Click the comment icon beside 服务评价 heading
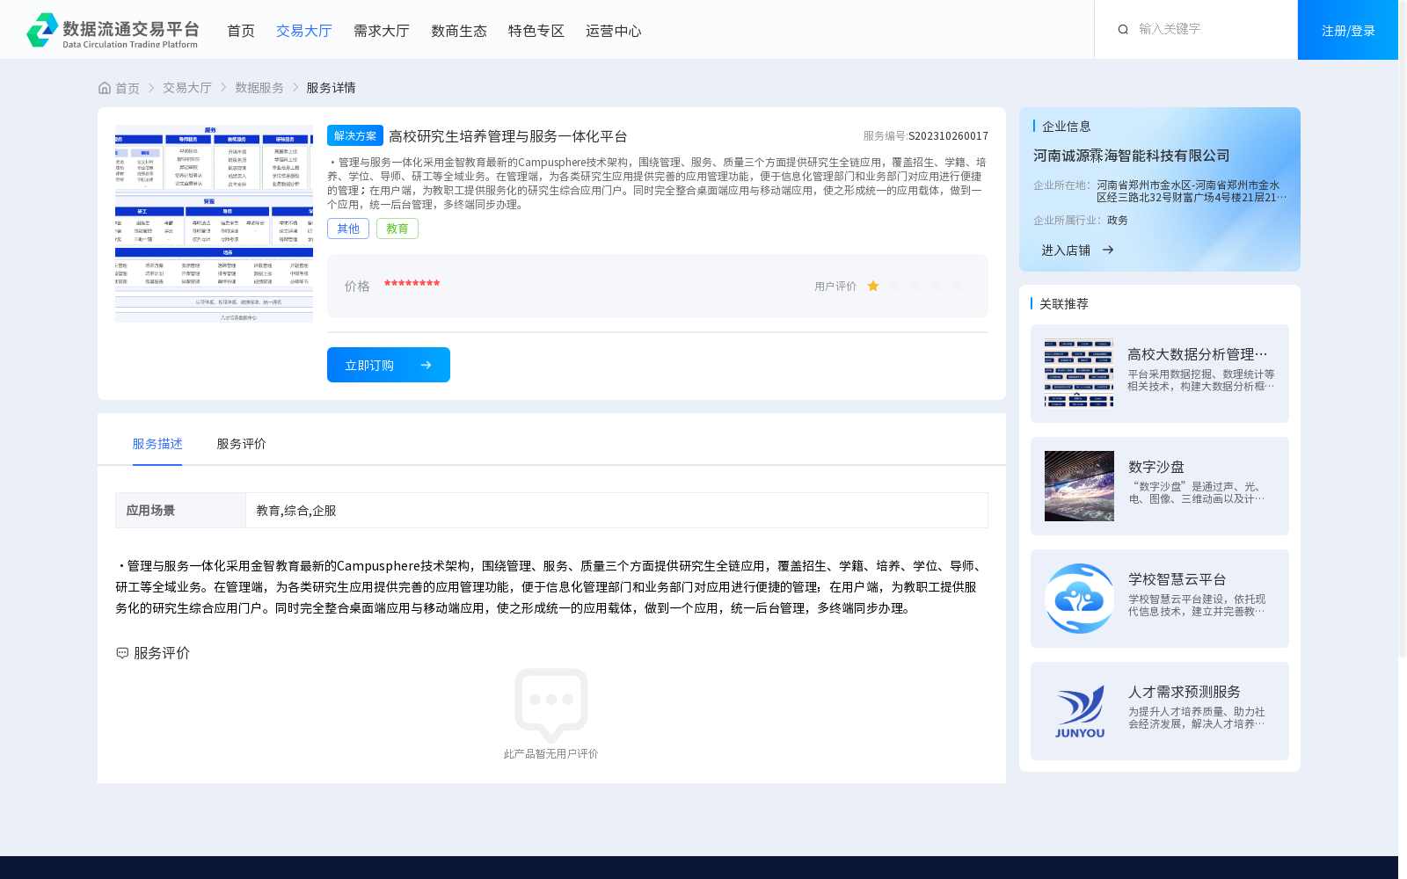The width and height of the screenshot is (1407, 879). point(122,653)
